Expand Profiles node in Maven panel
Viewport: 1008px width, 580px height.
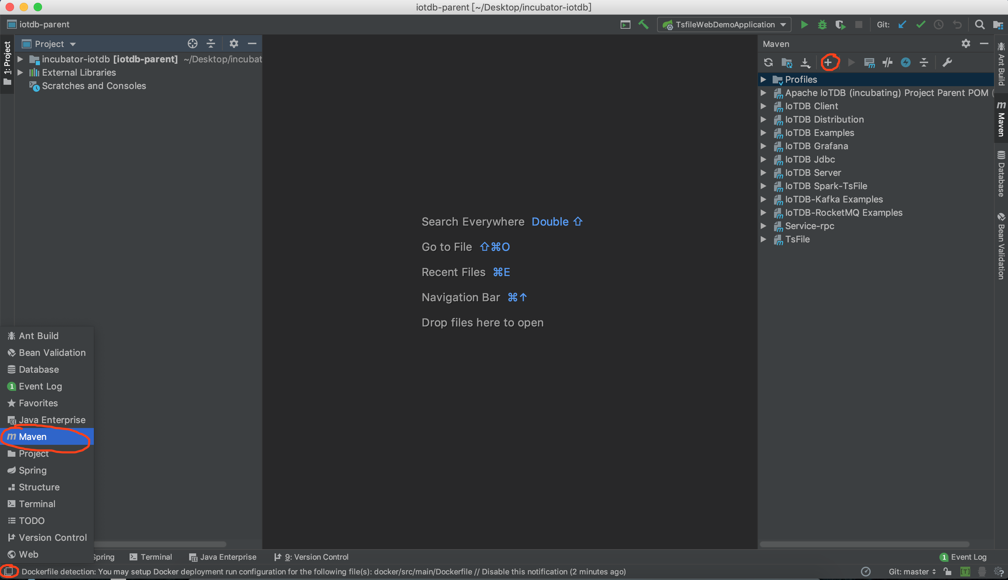pyautogui.click(x=763, y=79)
